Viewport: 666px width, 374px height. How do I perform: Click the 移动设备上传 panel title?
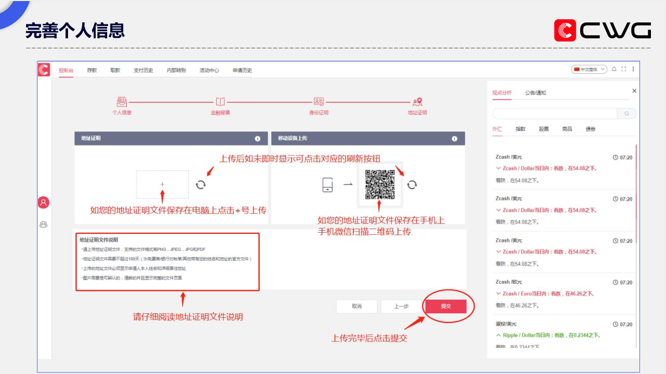click(x=293, y=139)
